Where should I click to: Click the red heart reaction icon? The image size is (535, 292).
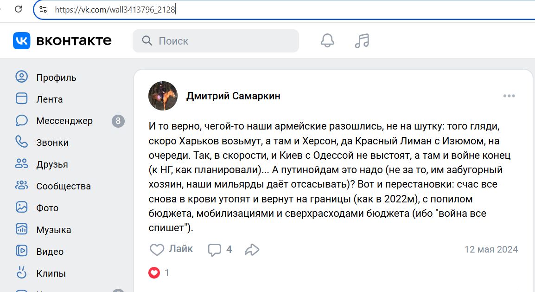point(154,273)
